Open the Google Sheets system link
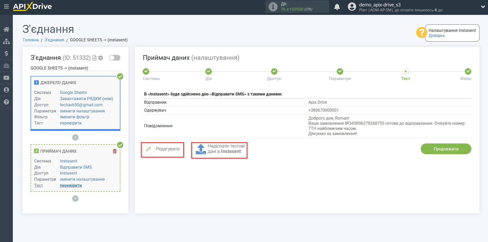 pos(73,92)
